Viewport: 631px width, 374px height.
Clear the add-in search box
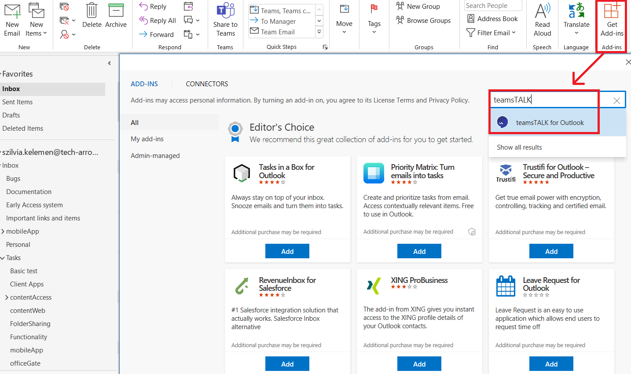point(616,101)
